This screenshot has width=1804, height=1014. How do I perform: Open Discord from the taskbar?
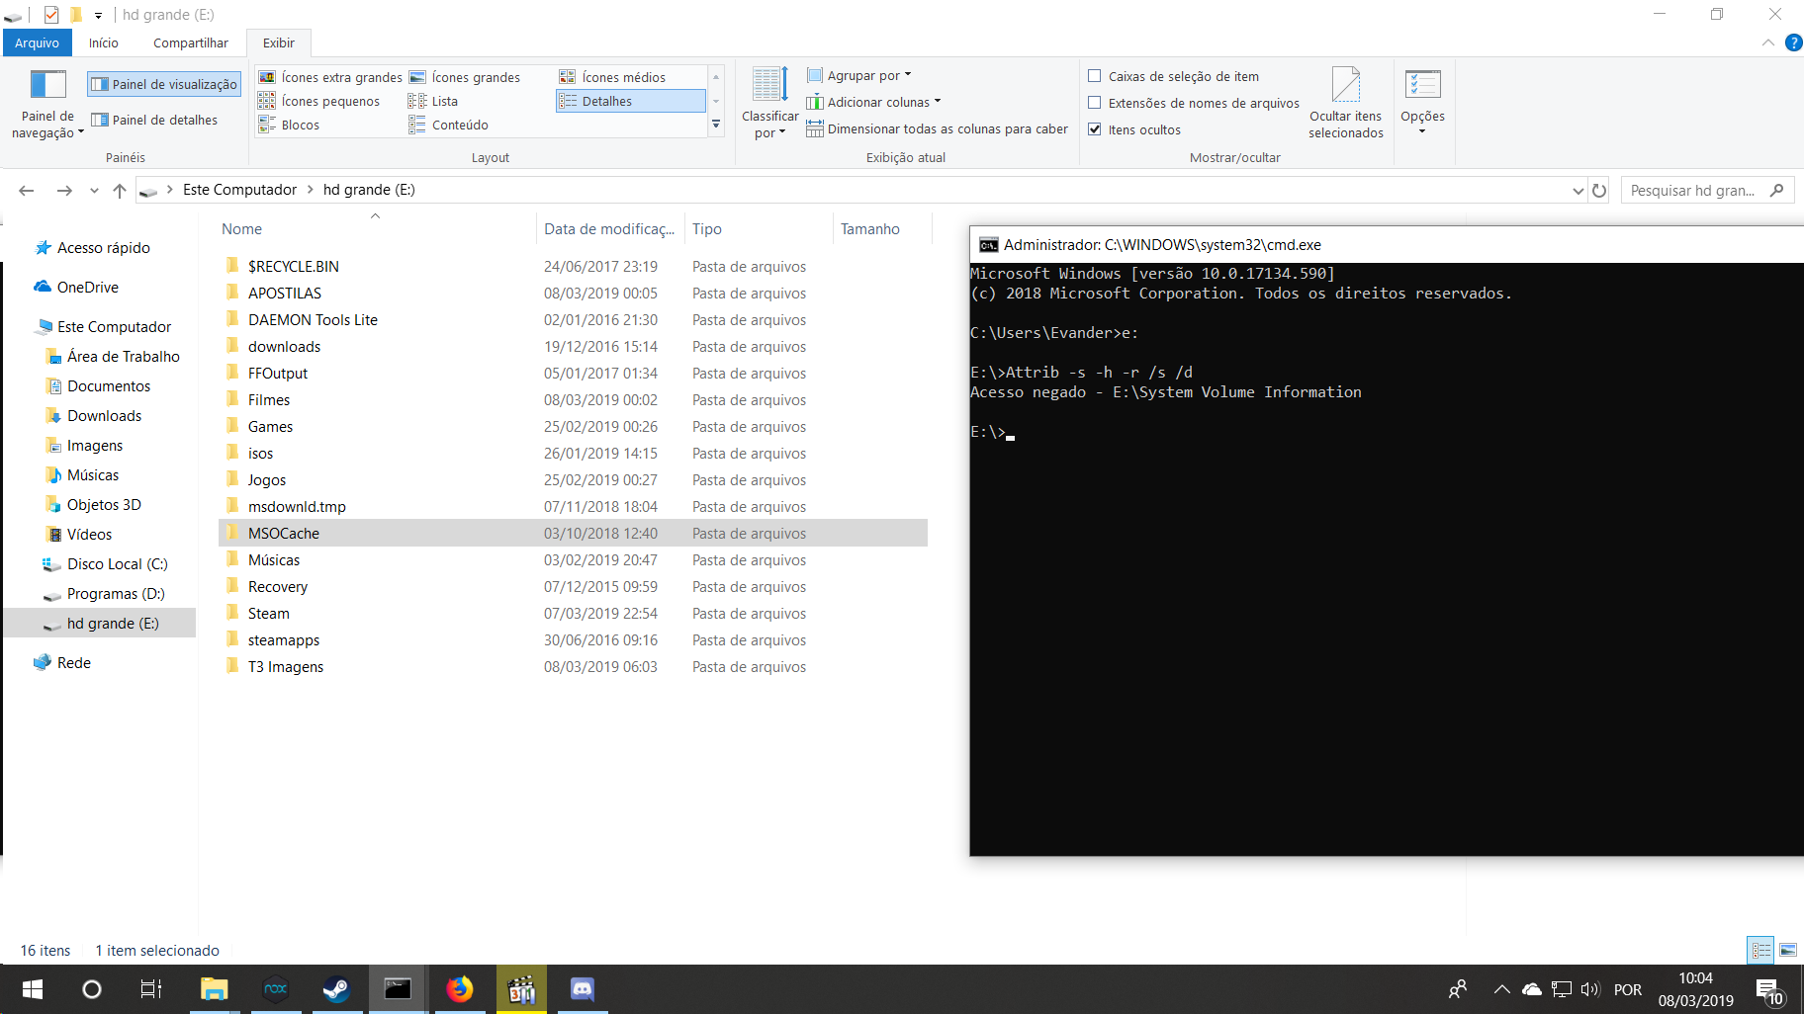pyautogui.click(x=582, y=989)
